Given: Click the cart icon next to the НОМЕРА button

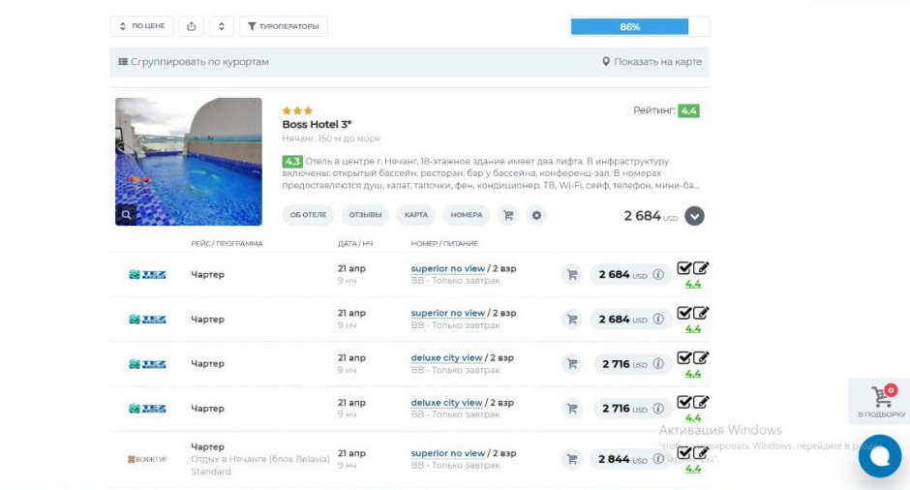Looking at the screenshot, I should click(507, 215).
